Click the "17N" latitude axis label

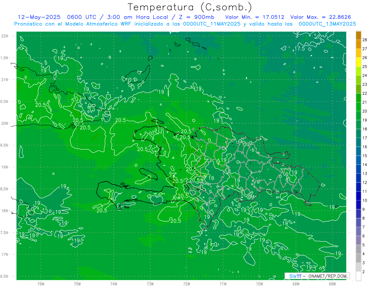coord(4,254)
